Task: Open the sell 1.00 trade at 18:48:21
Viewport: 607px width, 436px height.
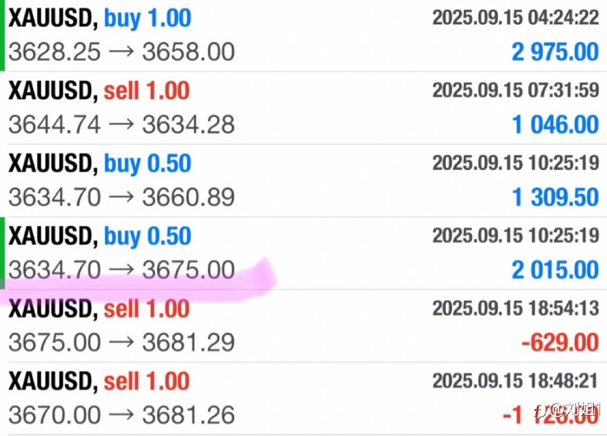Action: [303, 399]
